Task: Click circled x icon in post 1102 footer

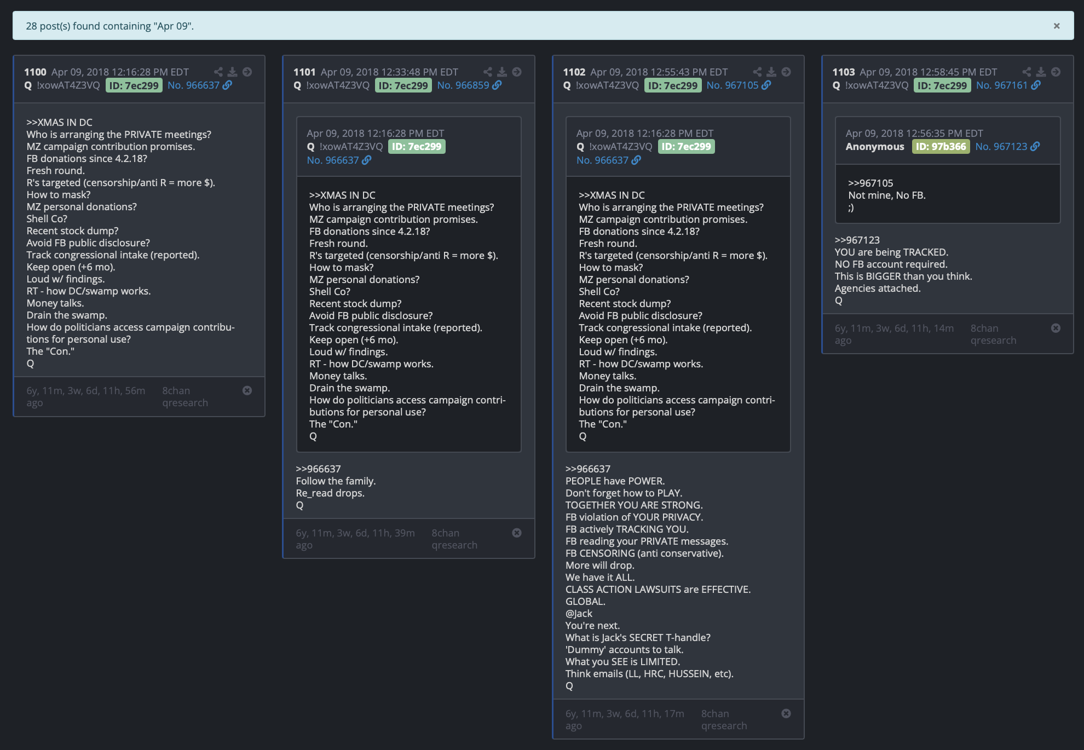Action: tap(786, 713)
